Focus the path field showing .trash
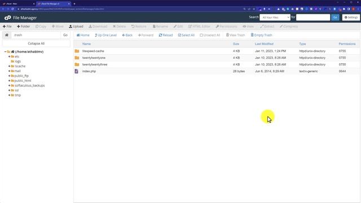Viewport: 361px width, 203px height. [x=36, y=35]
